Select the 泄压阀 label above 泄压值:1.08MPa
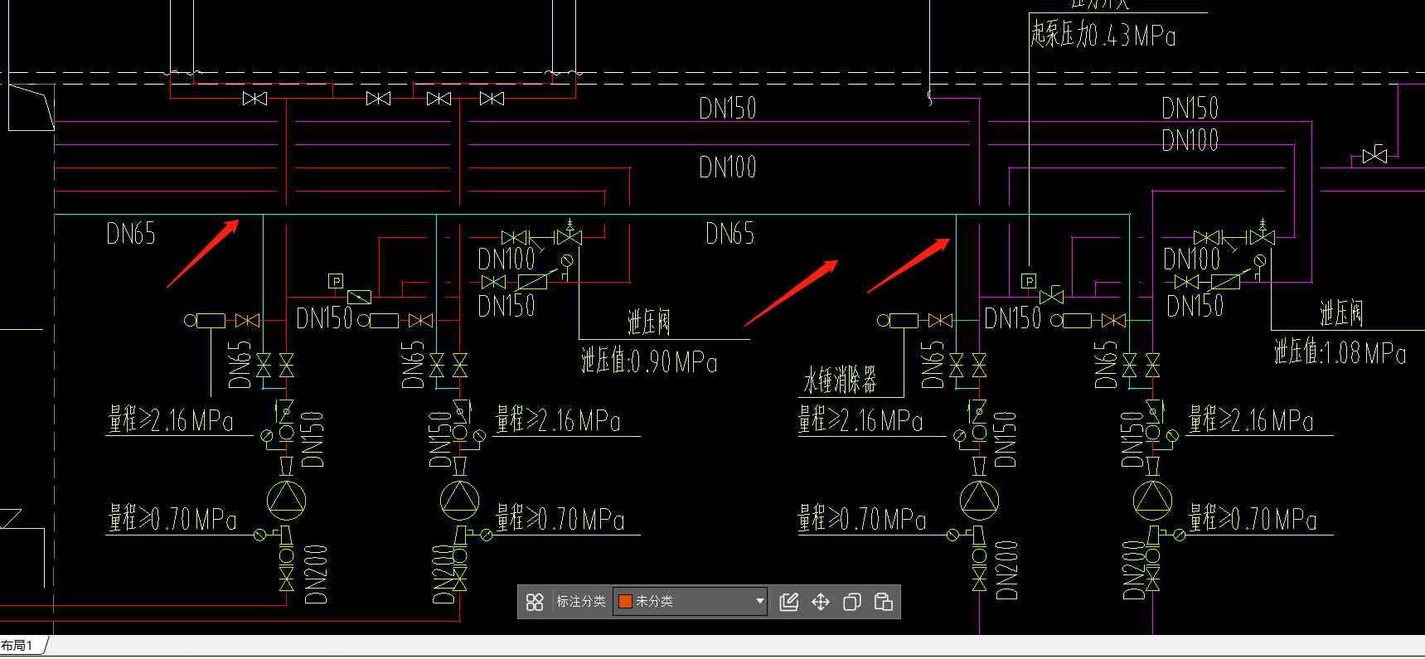The height and width of the screenshot is (659, 1425). pos(1341,313)
